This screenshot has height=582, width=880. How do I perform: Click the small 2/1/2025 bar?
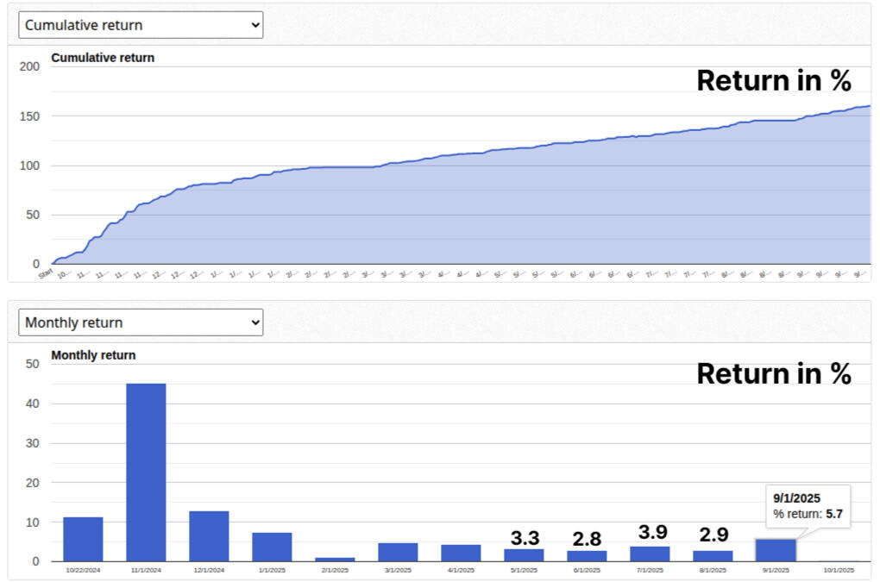(x=335, y=559)
